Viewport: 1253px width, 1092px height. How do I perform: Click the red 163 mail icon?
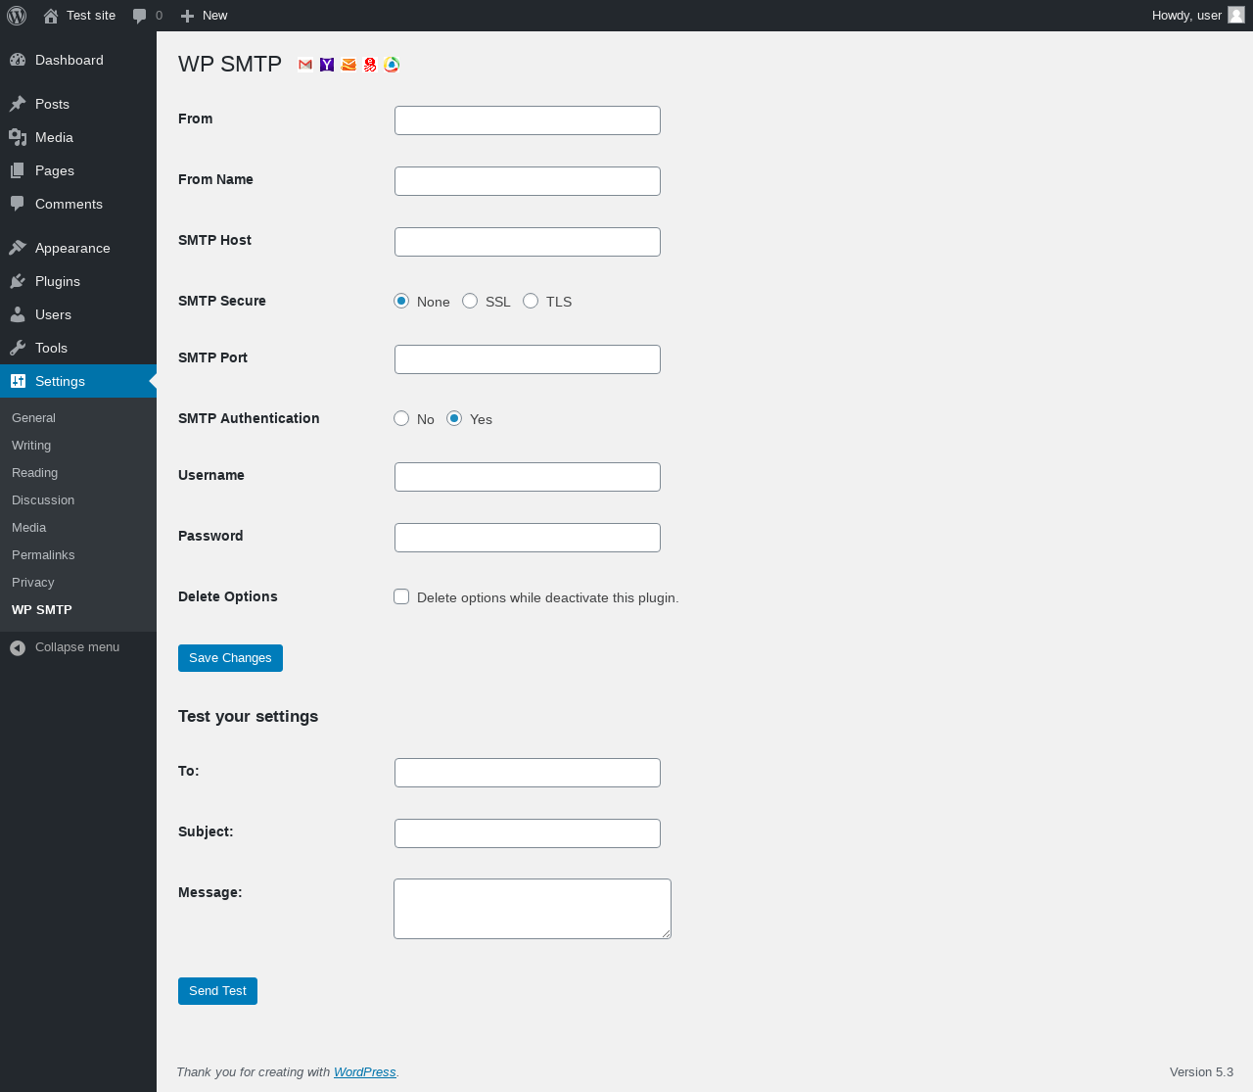coord(370,65)
